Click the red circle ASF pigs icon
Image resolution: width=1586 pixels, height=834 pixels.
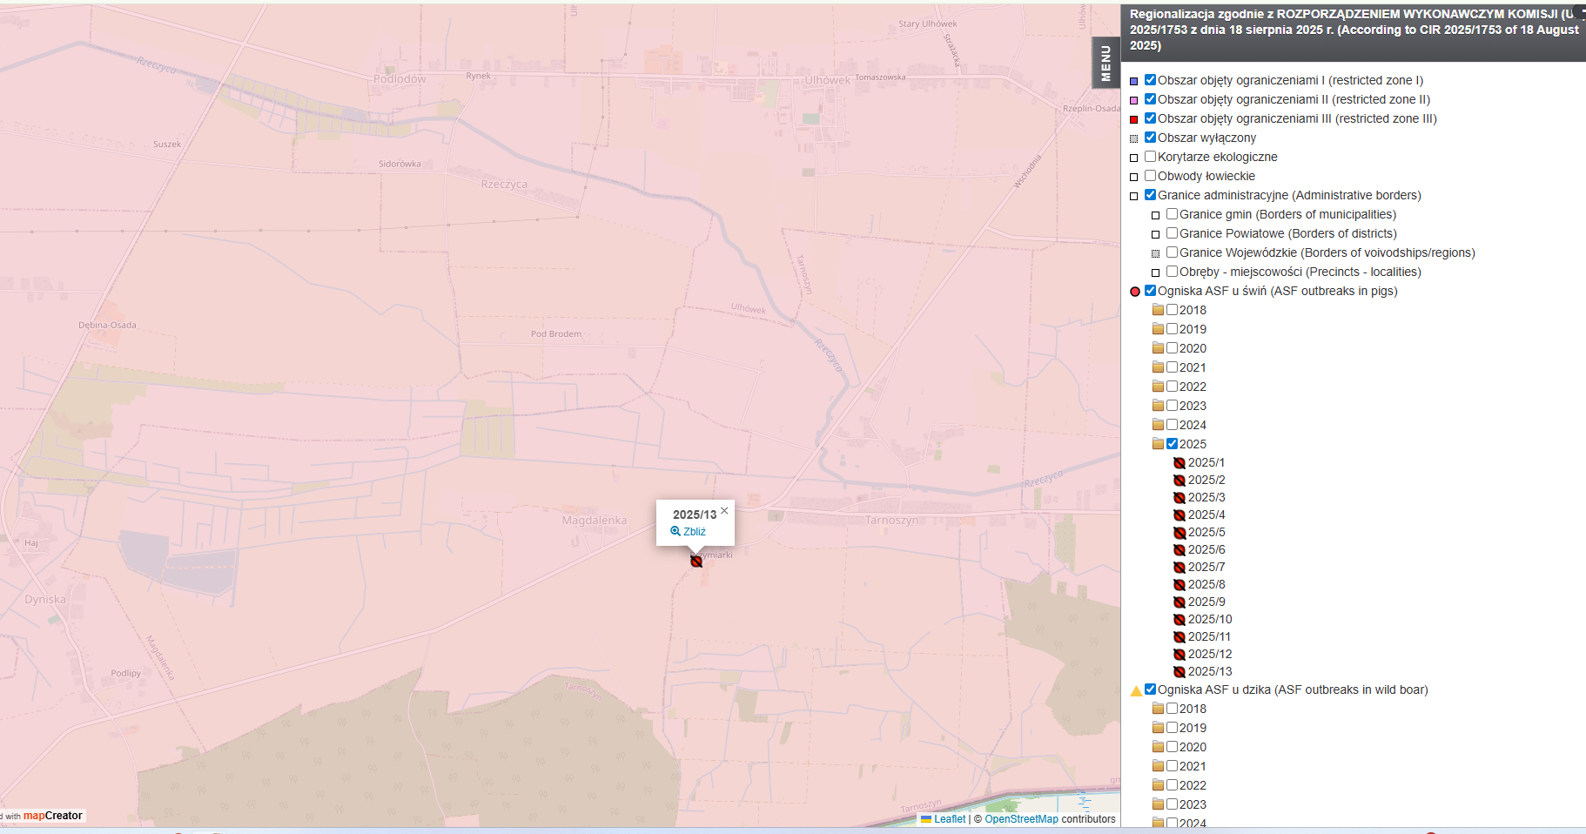point(1135,292)
